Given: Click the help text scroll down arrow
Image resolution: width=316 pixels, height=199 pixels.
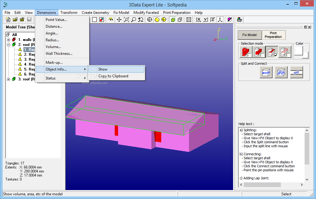Looking at the screenshot, I should tap(307, 180).
